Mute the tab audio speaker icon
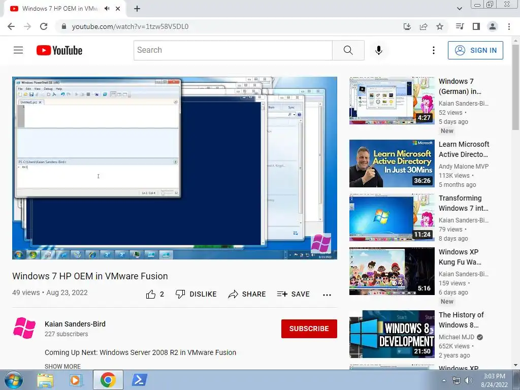 [x=107, y=9]
